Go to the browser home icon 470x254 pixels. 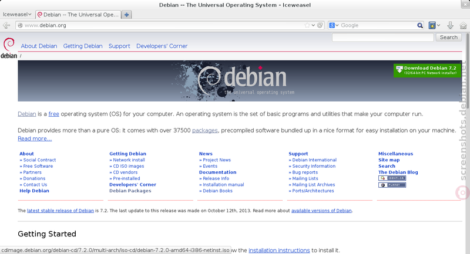(463, 25)
